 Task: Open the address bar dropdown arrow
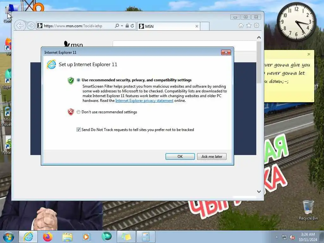[x=122, y=26]
